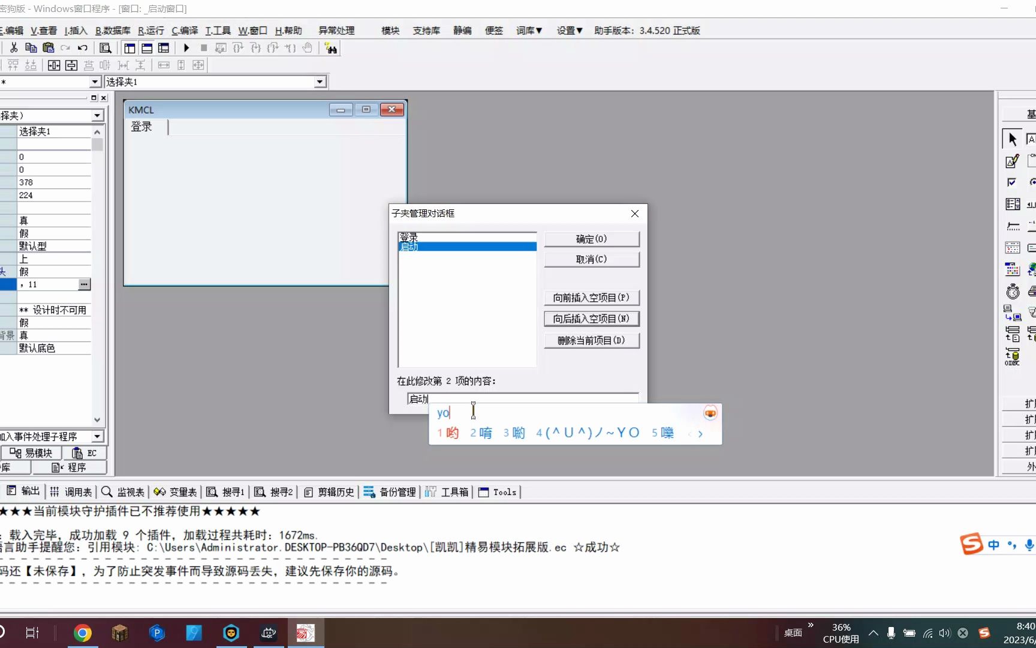The width and height of the screenshot is (1036, 648).
Task: Open the 选择夹1 combo box dropdown
Action: click(x=320, y=82)
